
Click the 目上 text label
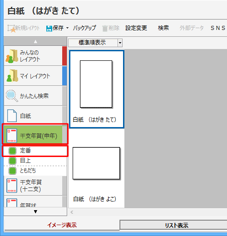tap(25, 161)
